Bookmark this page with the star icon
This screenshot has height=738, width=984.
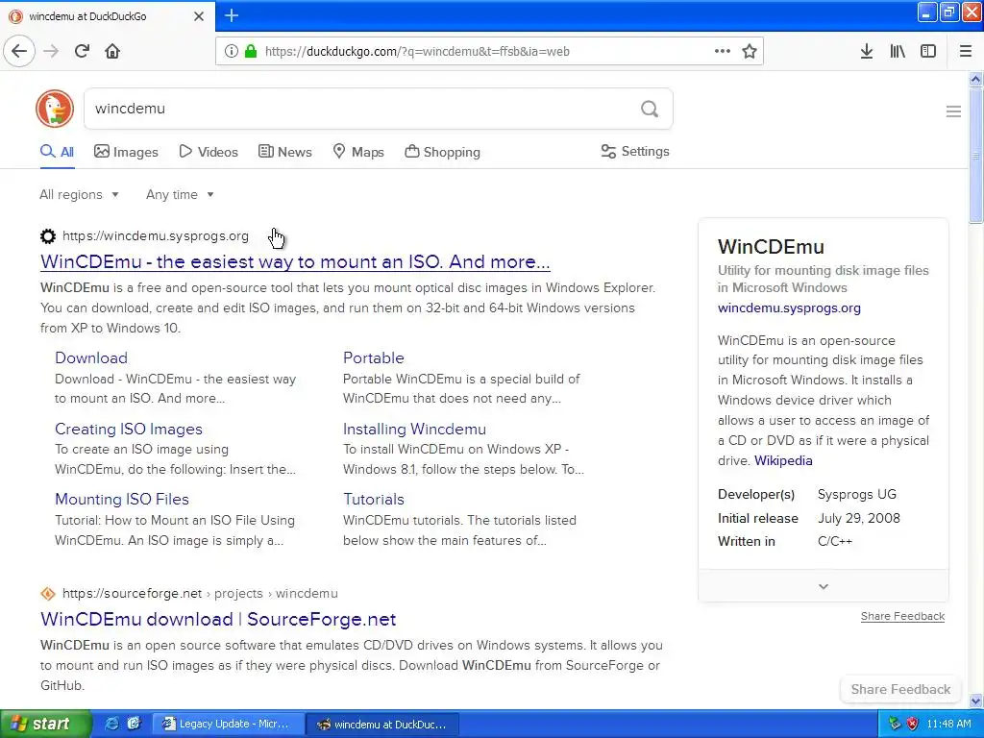click(750, 52)
